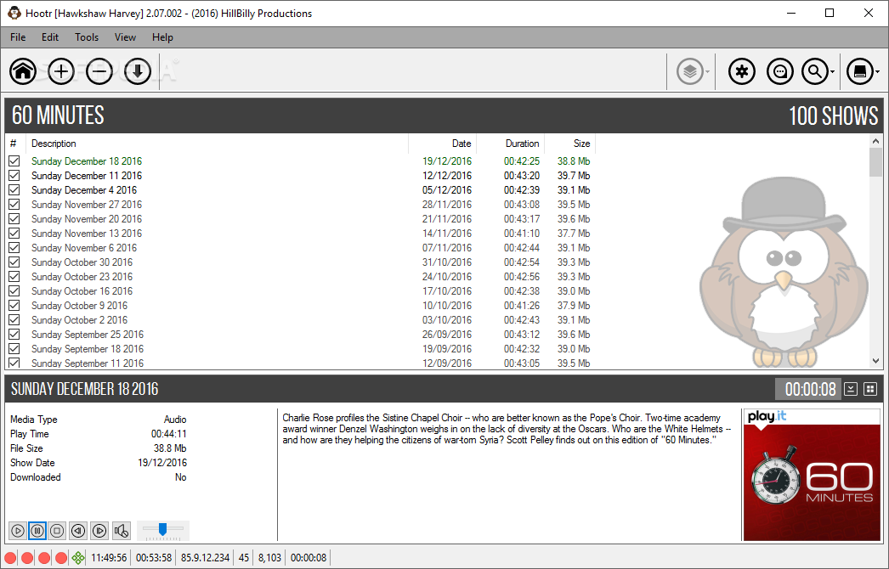Screen dimensions: 889x569
Task: Uncheck the Sunday December 18 2016 checkbox
Action: tap(14, 161)
